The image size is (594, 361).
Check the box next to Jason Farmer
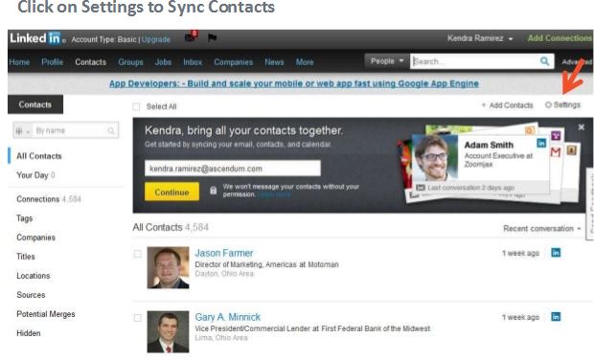coord(138,254)
